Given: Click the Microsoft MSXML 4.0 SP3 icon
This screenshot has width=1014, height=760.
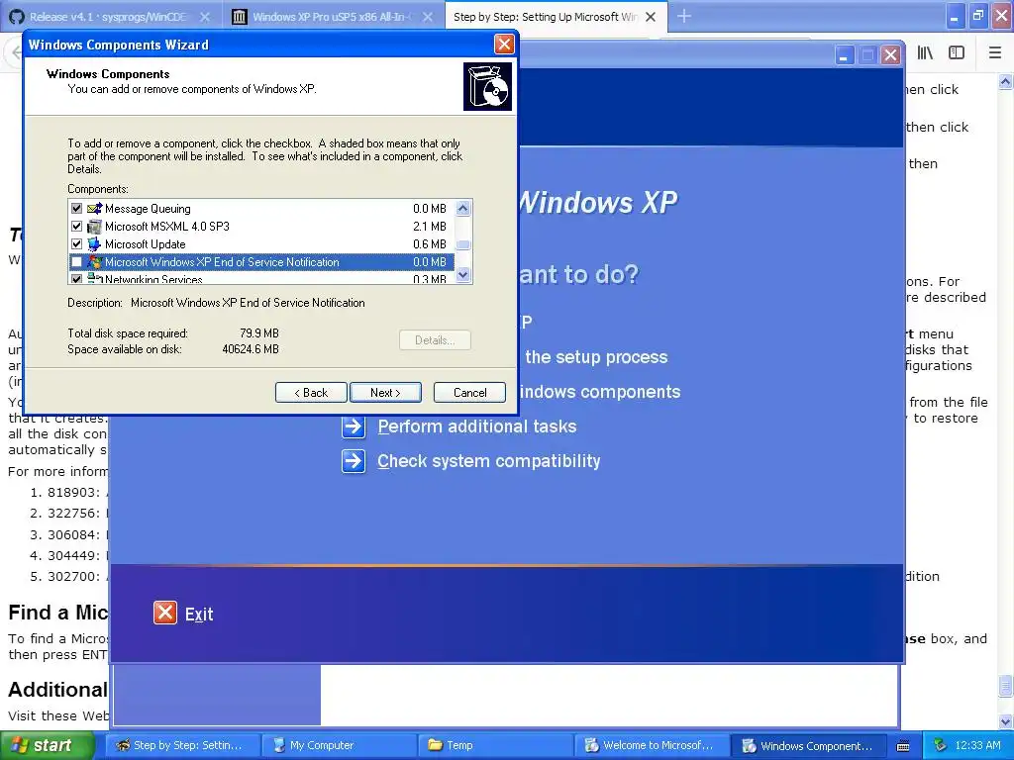Looking at the screenshot, I should [94, 227].
